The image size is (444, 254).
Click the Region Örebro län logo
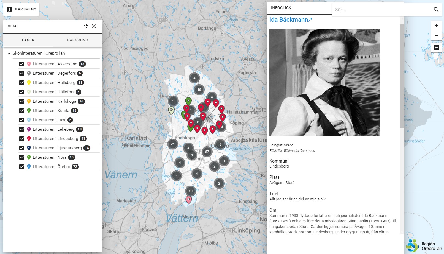click(424, 245)
